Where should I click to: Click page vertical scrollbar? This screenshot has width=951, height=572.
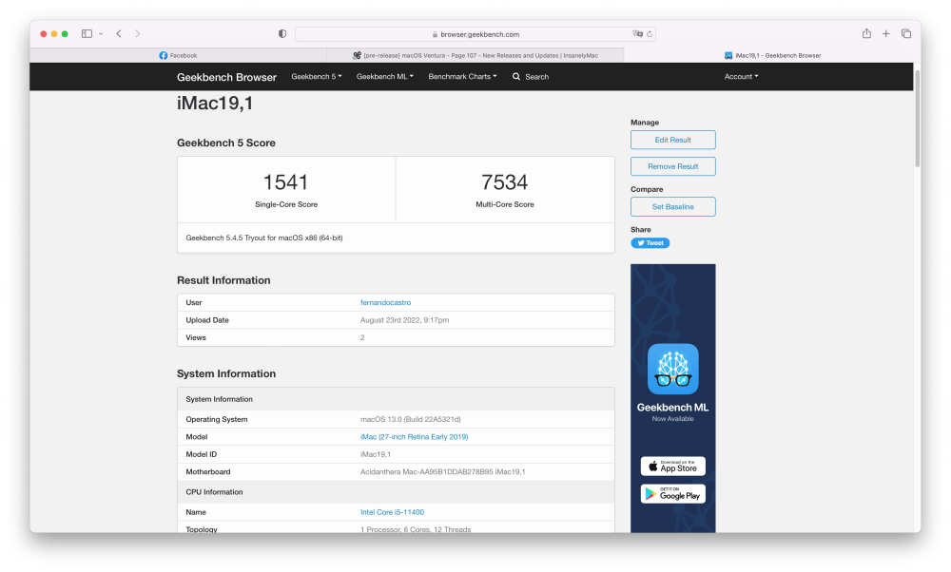[917, 118]
